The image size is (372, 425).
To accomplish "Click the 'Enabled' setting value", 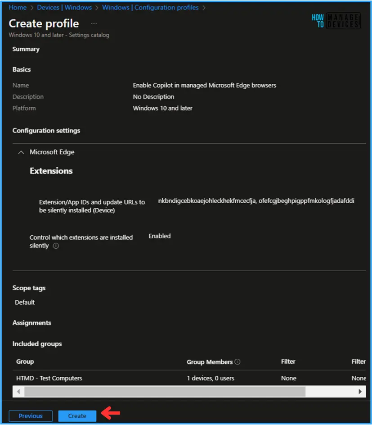I will (160, 236).
